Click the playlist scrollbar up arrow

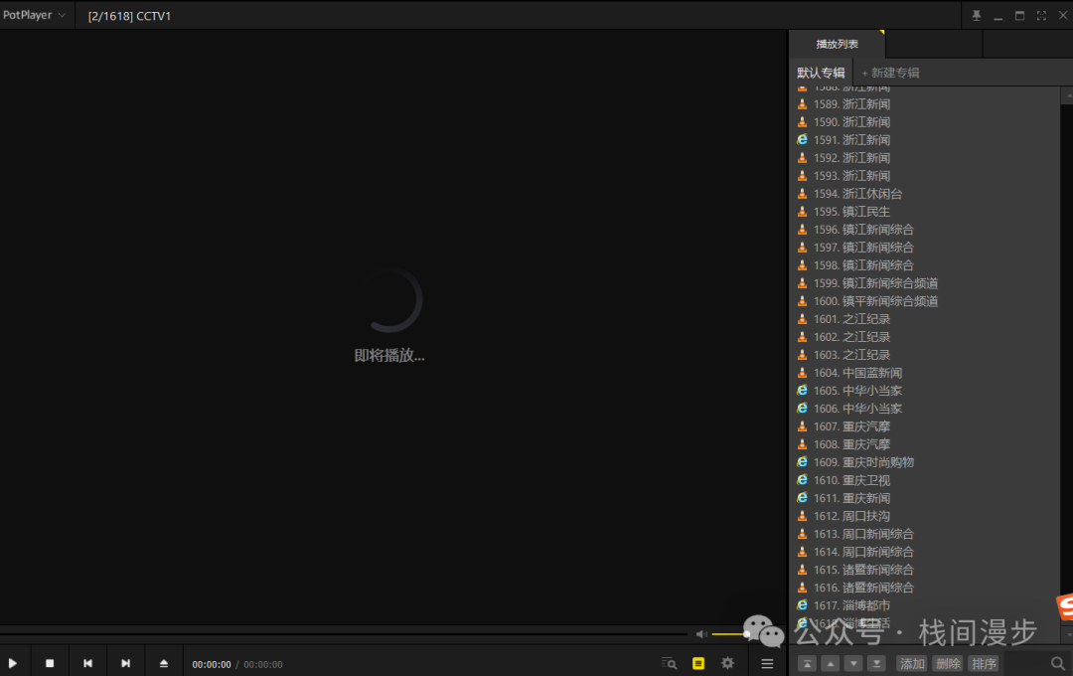click(x=1067, y=94)
